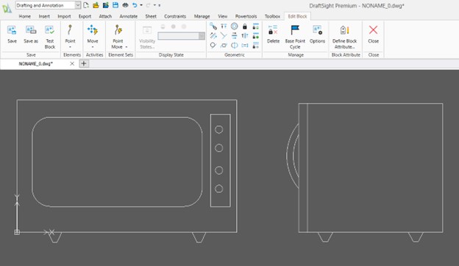Click the New document icon
Screen dimensions: 459x266
tap(86, 5)
